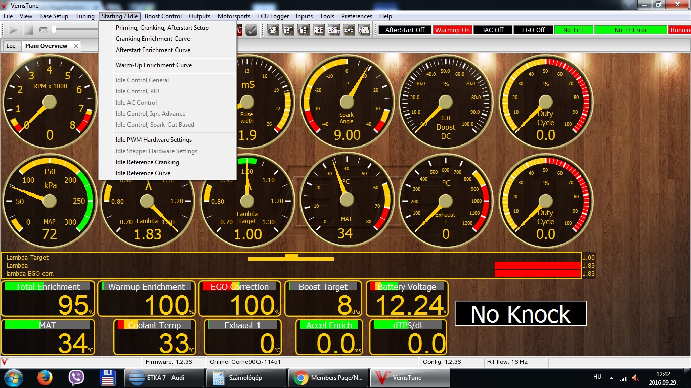
Task: Click 'Firmware: 1.2.36' in status bar
Action: 168,362
